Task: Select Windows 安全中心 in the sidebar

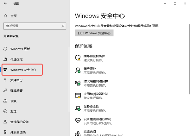Action: pos(23,70)
